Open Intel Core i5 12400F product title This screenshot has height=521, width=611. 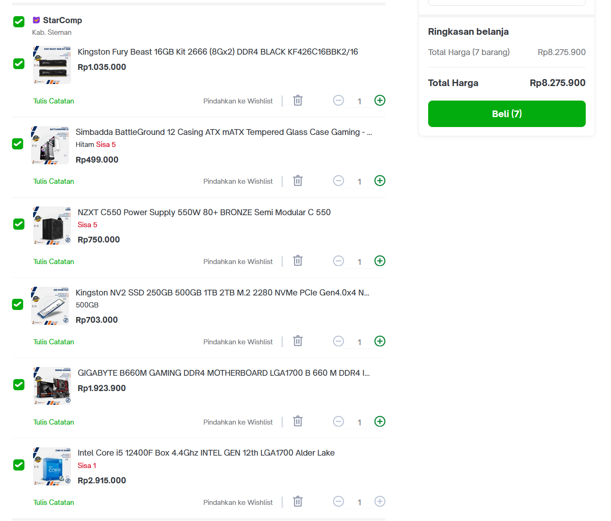tap(206, 453)
